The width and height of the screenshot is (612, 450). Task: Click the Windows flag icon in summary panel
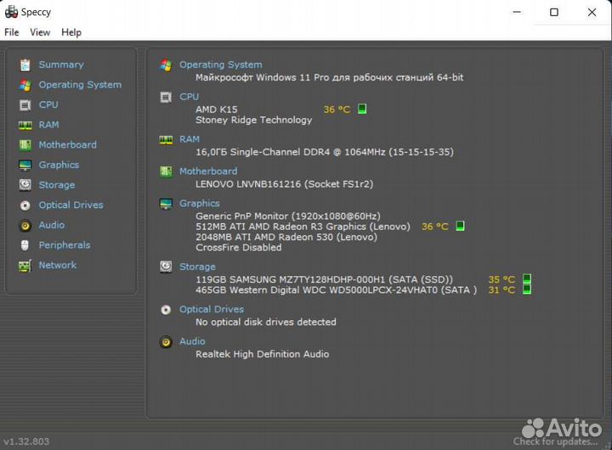pyautogui.click(x=166, y=65)
